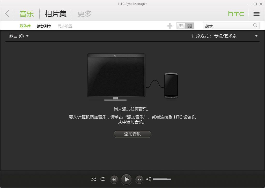Viewport: 265px width, 188px height.
Task: Open the hamburger menu
Action: (x=256, y=14)
